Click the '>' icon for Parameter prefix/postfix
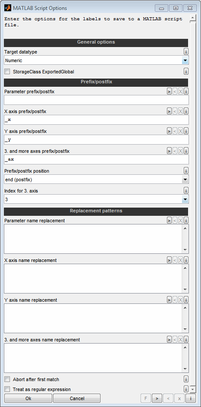 [169, 91]
